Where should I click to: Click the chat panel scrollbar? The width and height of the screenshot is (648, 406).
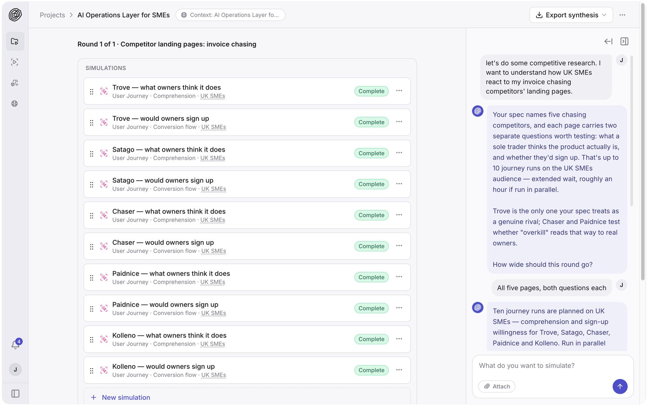tap(632, 131)
